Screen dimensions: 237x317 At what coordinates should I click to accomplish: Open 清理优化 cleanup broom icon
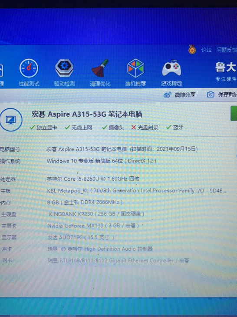[100, 68]
